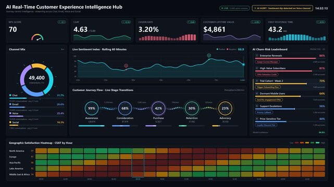
Task: Click the Voice legend color square
Action: [10, 113]
